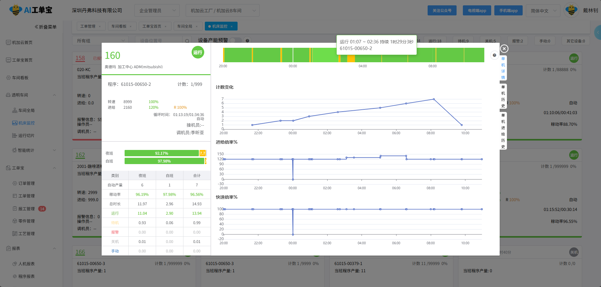
Task: Click the 折叠菜单 collapse menu icon
Action: [x=37, y=27]
